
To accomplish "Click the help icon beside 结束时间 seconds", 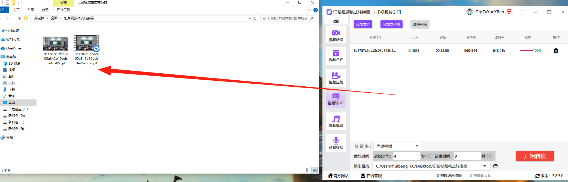I will 489,156.
